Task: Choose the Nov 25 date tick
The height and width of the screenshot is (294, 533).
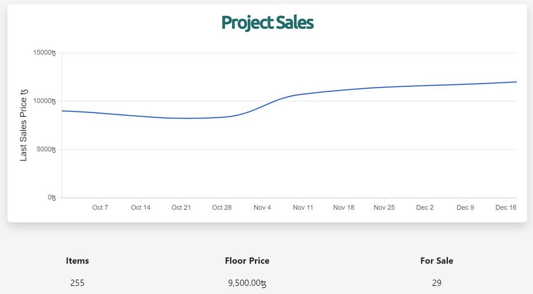Action: pos(384,208)
